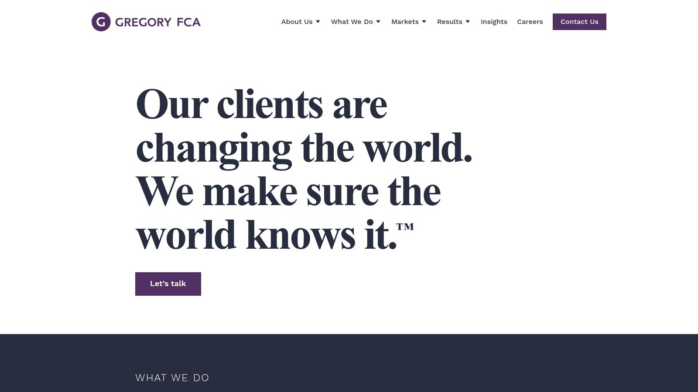Go to the Insights page link
Screen dimensions: 698x392
click(x=494, y=22)
